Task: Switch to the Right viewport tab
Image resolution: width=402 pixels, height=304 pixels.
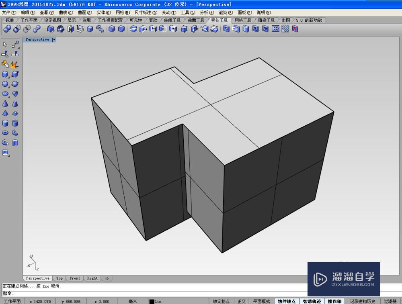Action: tap(92, 278)
